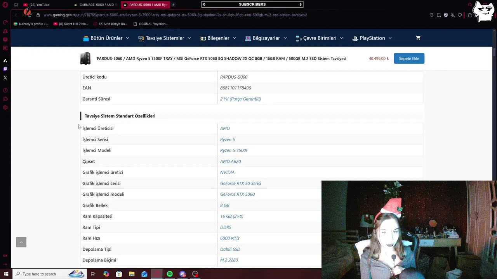Screen dimensions: 497x279
Task: Click the Tavsiye Sistem Standart Özellikleri heading
Action: [120, 116]
